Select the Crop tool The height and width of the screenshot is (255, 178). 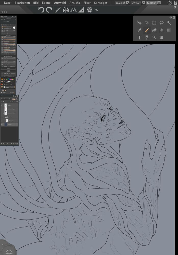pos(147,23)
